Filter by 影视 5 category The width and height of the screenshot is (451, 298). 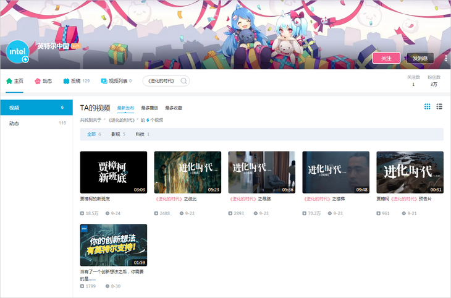118,134
